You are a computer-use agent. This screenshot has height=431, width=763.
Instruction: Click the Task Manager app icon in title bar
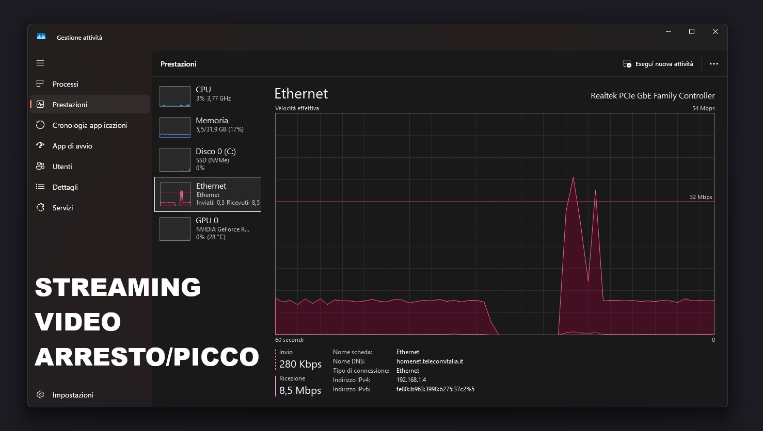pos(41,37)
